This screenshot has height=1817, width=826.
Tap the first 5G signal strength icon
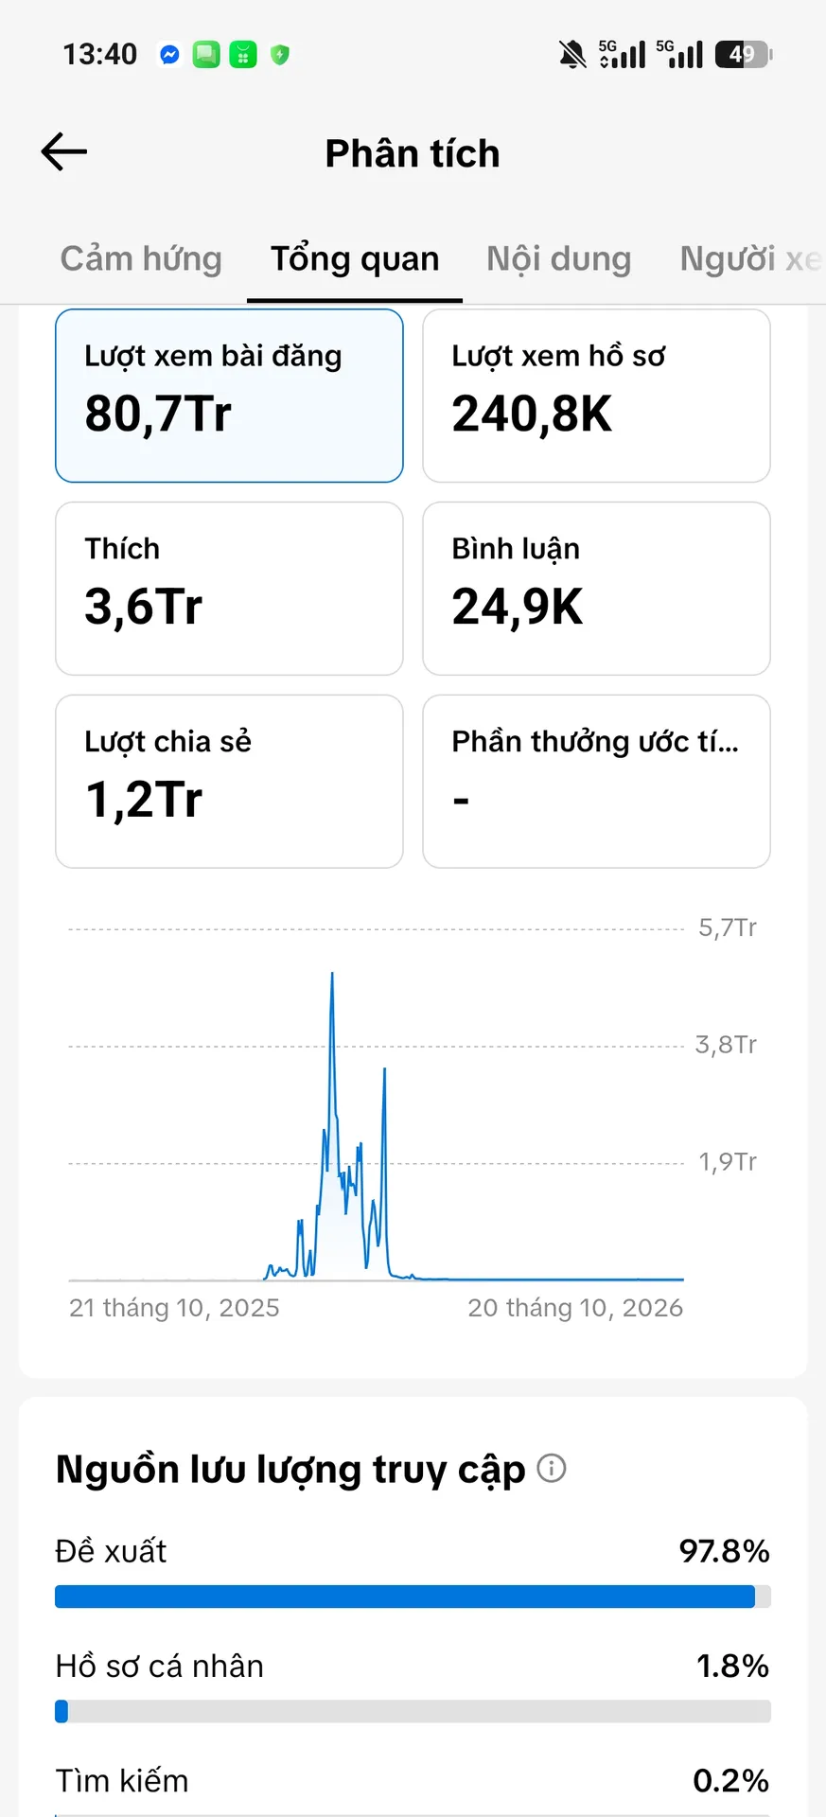(x=622, y=54)
